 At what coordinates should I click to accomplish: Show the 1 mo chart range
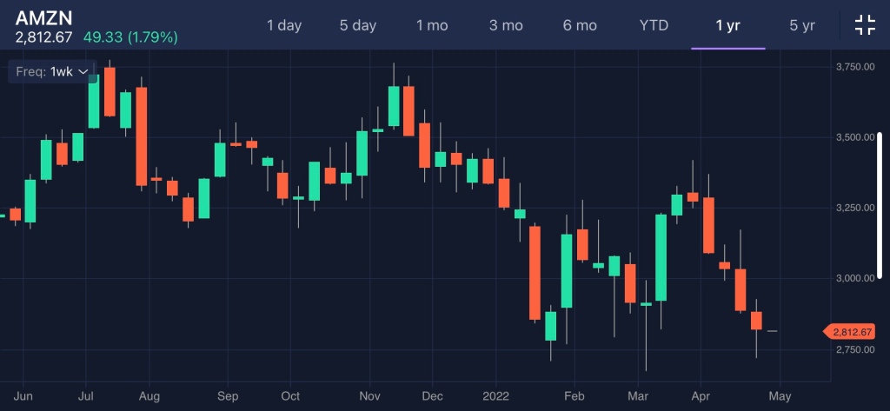tap(432, 25)
